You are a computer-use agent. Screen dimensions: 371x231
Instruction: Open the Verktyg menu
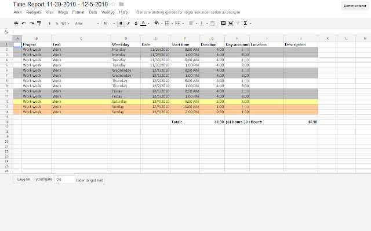pyautogui.click(x=108, y=12)
